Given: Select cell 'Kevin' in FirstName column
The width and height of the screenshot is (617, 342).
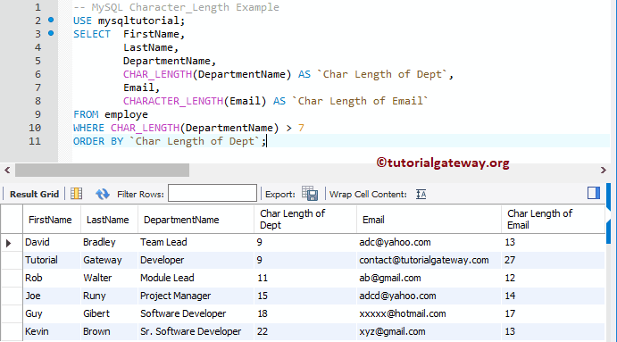Looking at the screenshot, I should (x=52, y=331).
